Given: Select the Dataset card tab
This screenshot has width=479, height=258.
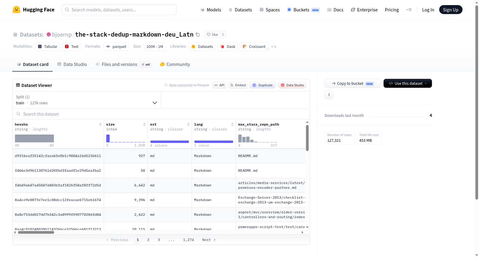Looking at the screenshot, I should [x=32, y=64].
